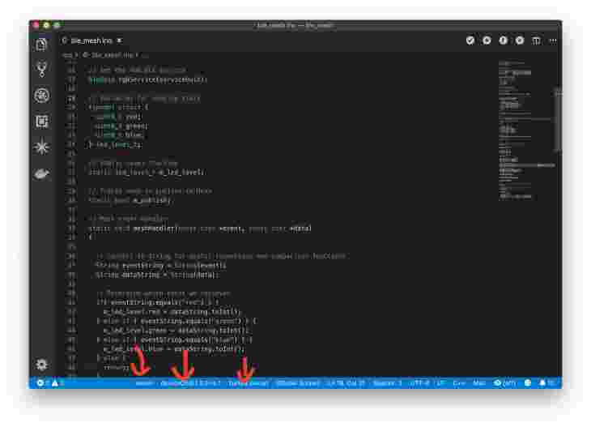Screen dimensions: 591x427
Task: Click the target platform in status bar
Action: point(144,383)
